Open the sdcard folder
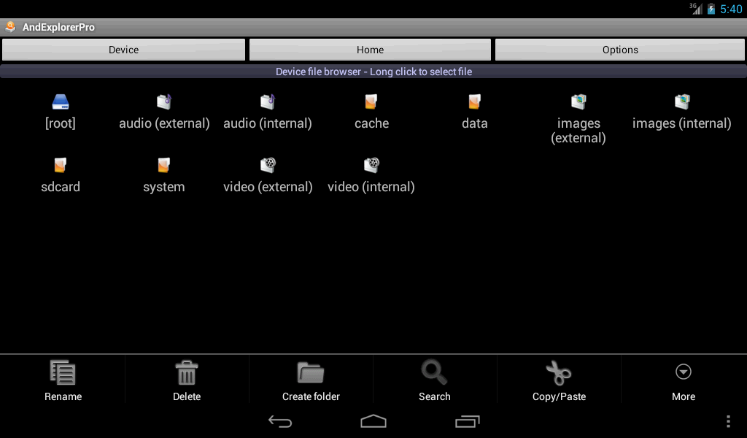Screen dimensions: 747x438 pyautogui.click(x=61, y=166)
